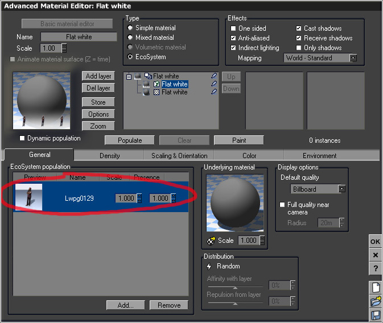Viewport: 383px width, 323px height.
Task: Toggle the Receive shadows checkbox
Action: [x=298, y=38]
